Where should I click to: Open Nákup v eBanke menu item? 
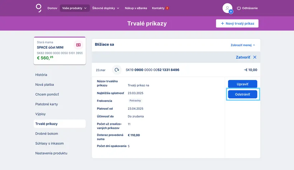tap(136, 8)
